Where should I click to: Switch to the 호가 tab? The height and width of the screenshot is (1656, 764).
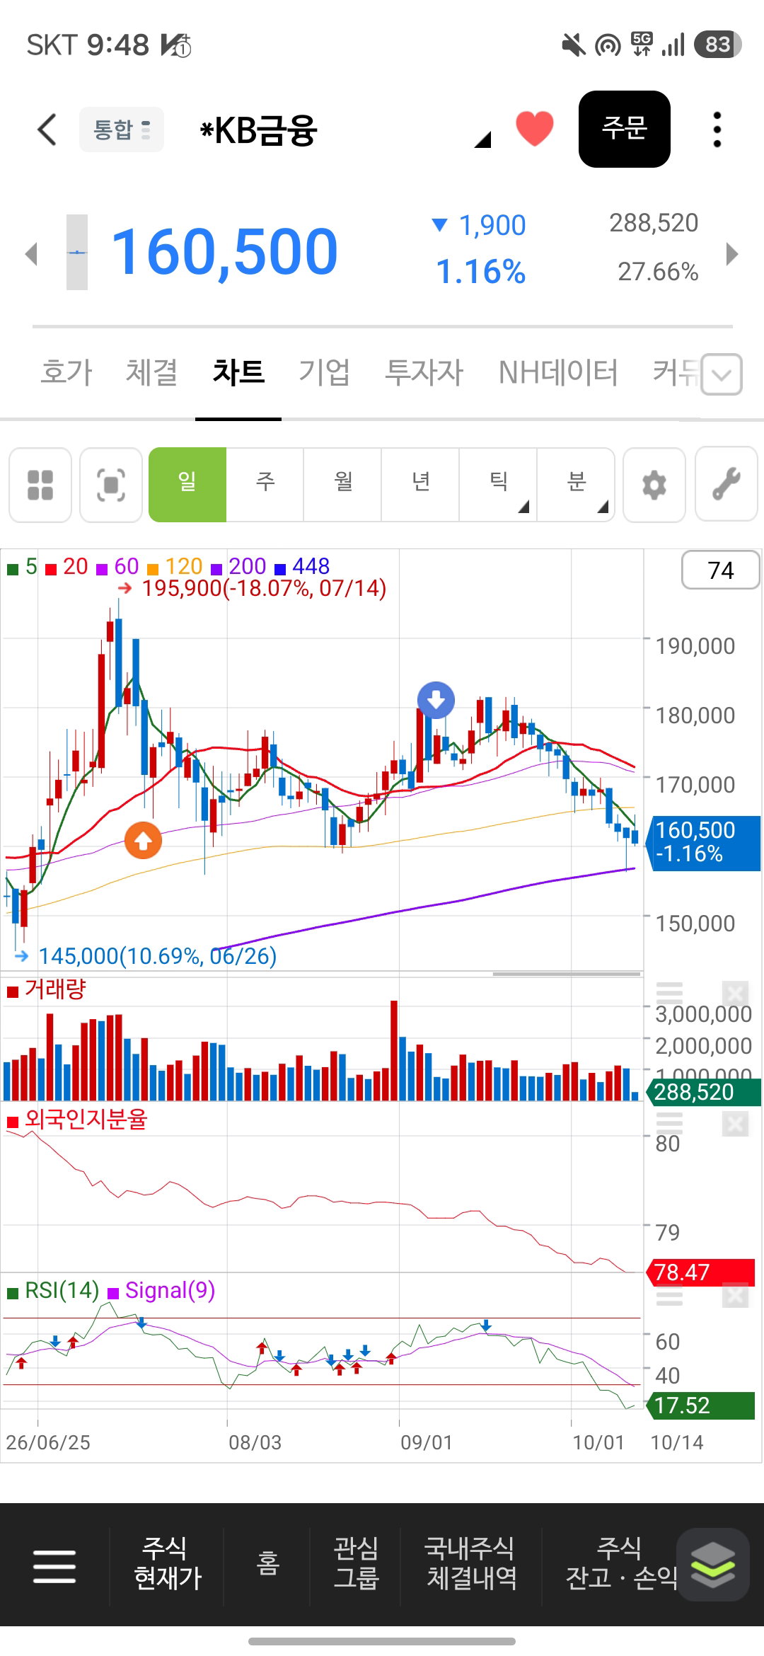(x=66, y=372)
